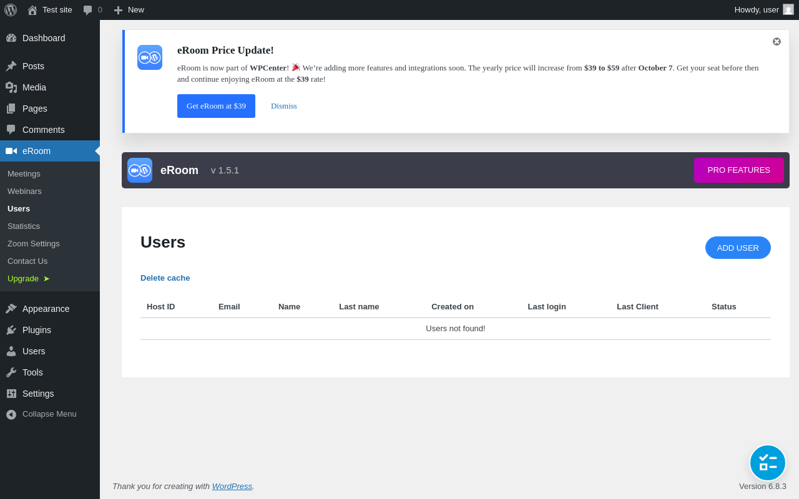Image resolution: width=799 pixels, height=499 pixels.
Task: Click the v 1.5.1 version text
Action: coord(225,170)
